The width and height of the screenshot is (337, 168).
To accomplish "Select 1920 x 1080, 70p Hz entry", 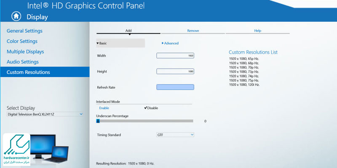I will tap(244, 67).
